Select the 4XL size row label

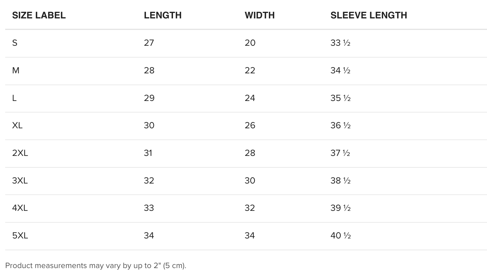(x=20, y=208)
